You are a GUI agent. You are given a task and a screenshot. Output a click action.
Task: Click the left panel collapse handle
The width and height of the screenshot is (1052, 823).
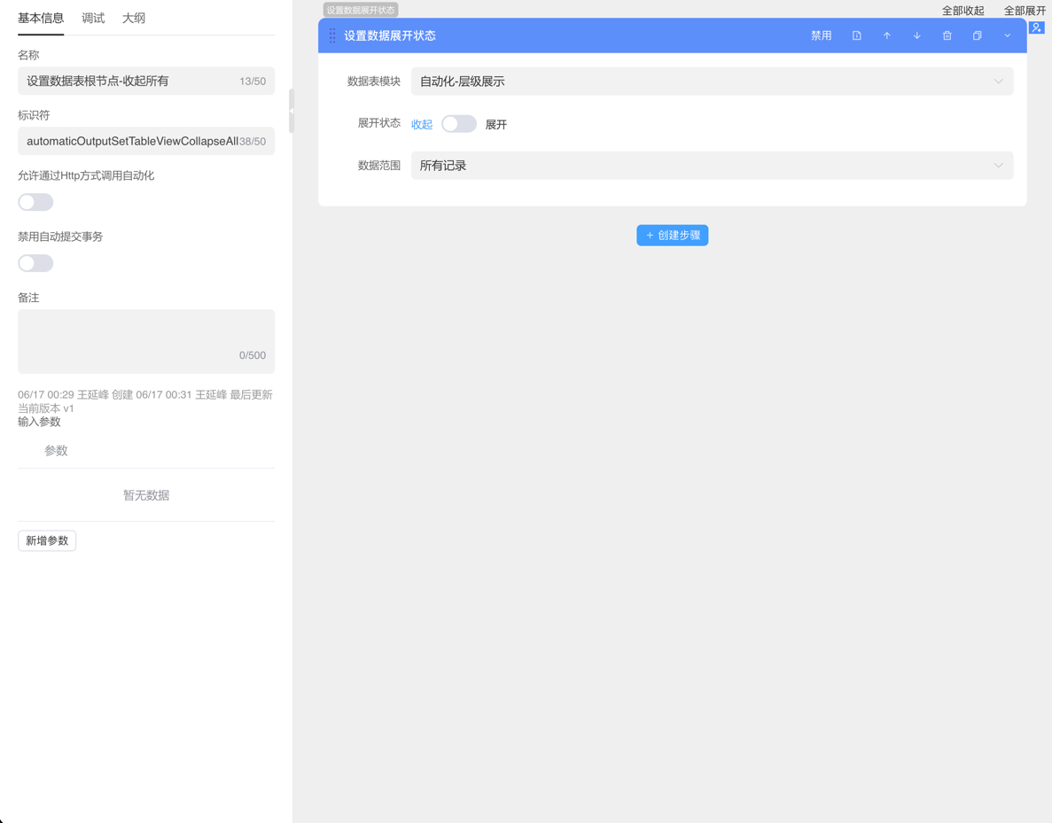[292, 111]
